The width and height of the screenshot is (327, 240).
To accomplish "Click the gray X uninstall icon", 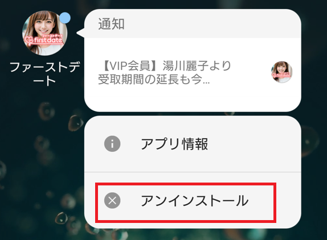I will [112, 201].
